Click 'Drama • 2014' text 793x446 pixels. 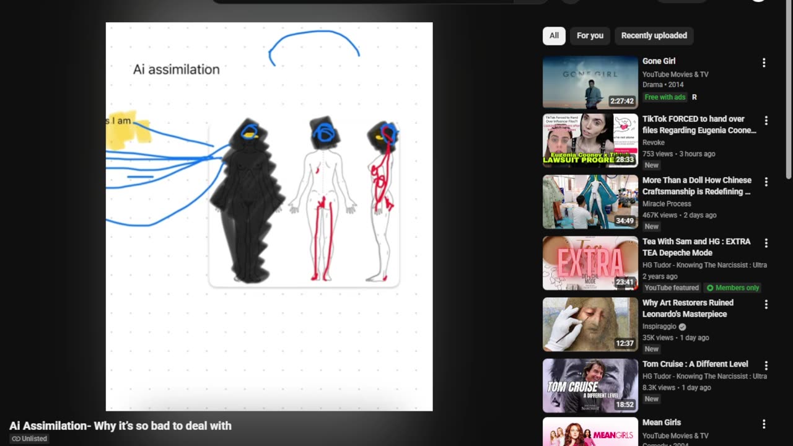(x=663, y=85)
